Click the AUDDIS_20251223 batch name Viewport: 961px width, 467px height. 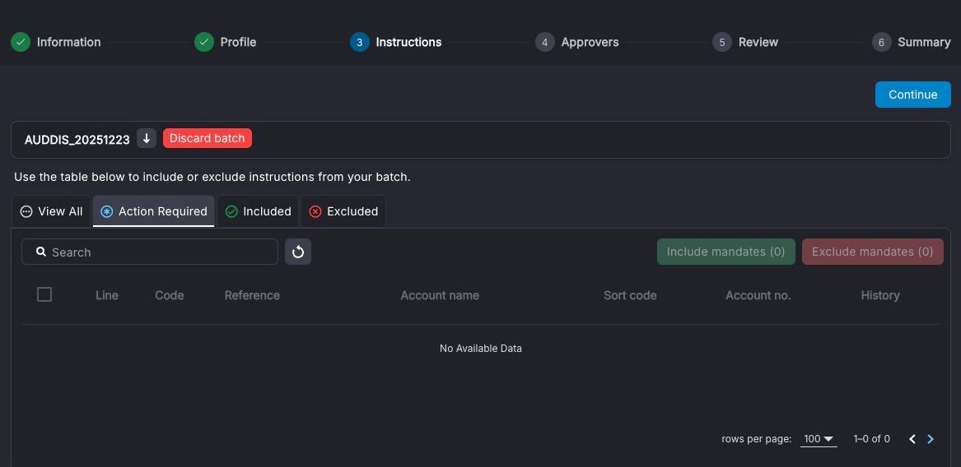[77, 140]
